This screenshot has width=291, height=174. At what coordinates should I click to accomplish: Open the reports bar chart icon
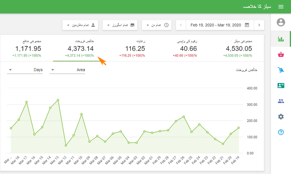(281, 39)
